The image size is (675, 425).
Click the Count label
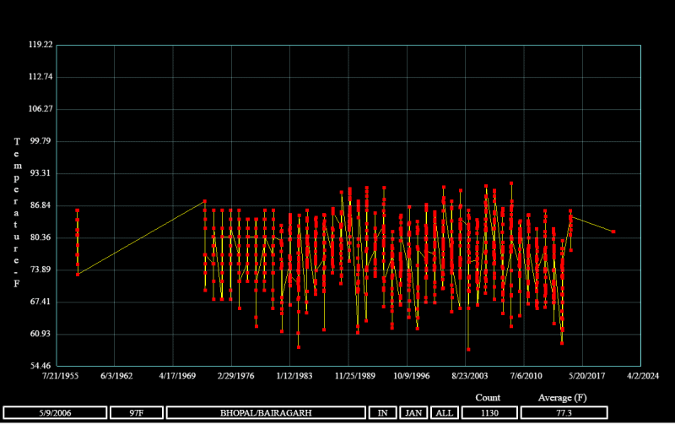click(x=488, y=397)
